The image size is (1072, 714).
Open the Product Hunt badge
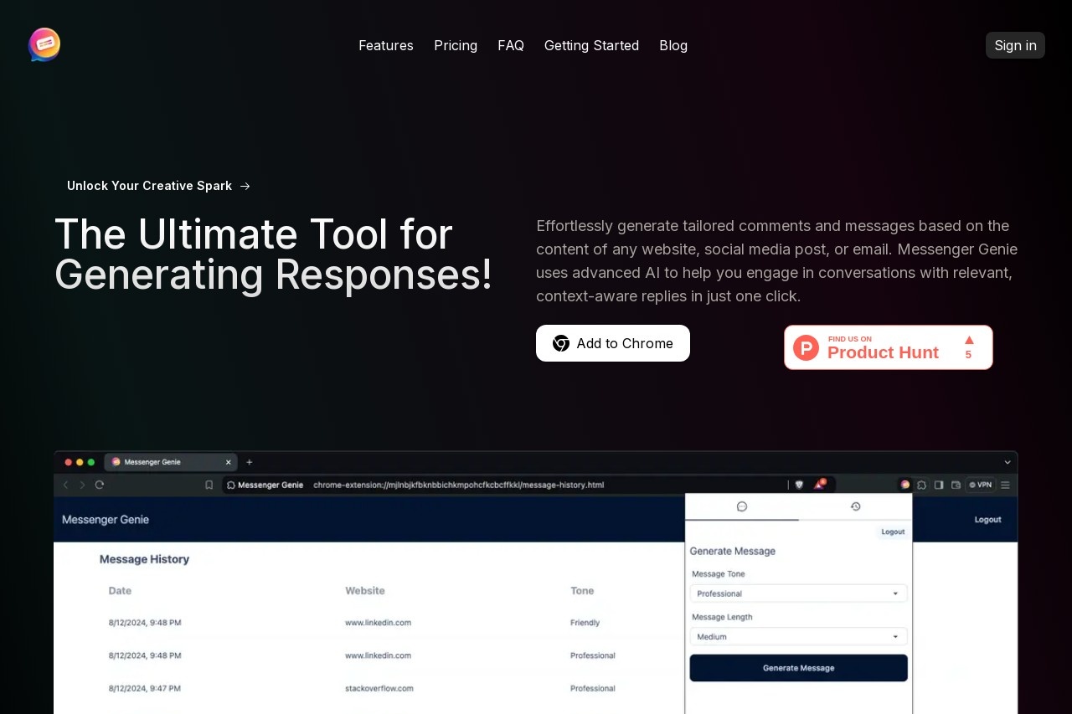(889, 347)
